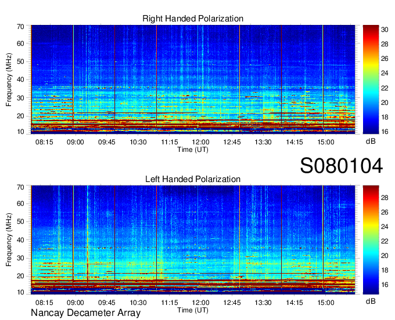Click the 24 dB value on top colorbar

tap(385, 74)
